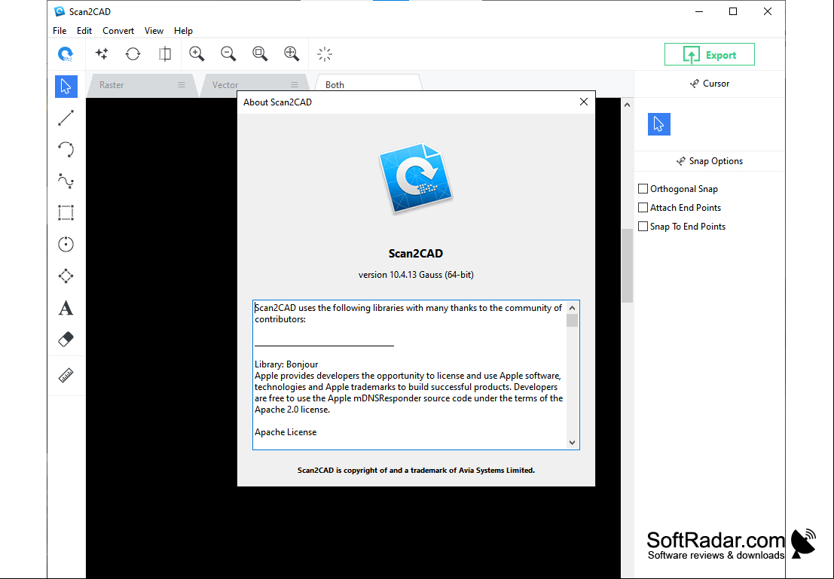Select the text A tool

pos(66,308)
